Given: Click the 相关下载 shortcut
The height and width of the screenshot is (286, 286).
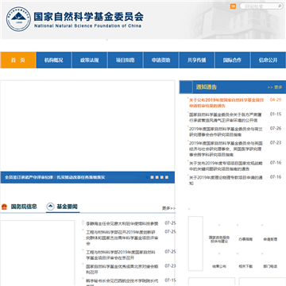Looking at the screenshot, I should pyautogui.click(x=245, y=266).
